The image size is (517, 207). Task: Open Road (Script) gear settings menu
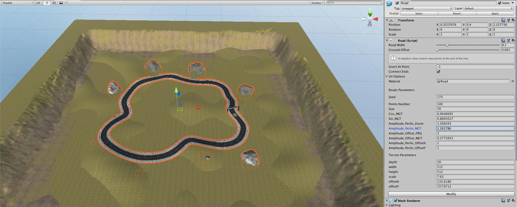click(513, 40)
